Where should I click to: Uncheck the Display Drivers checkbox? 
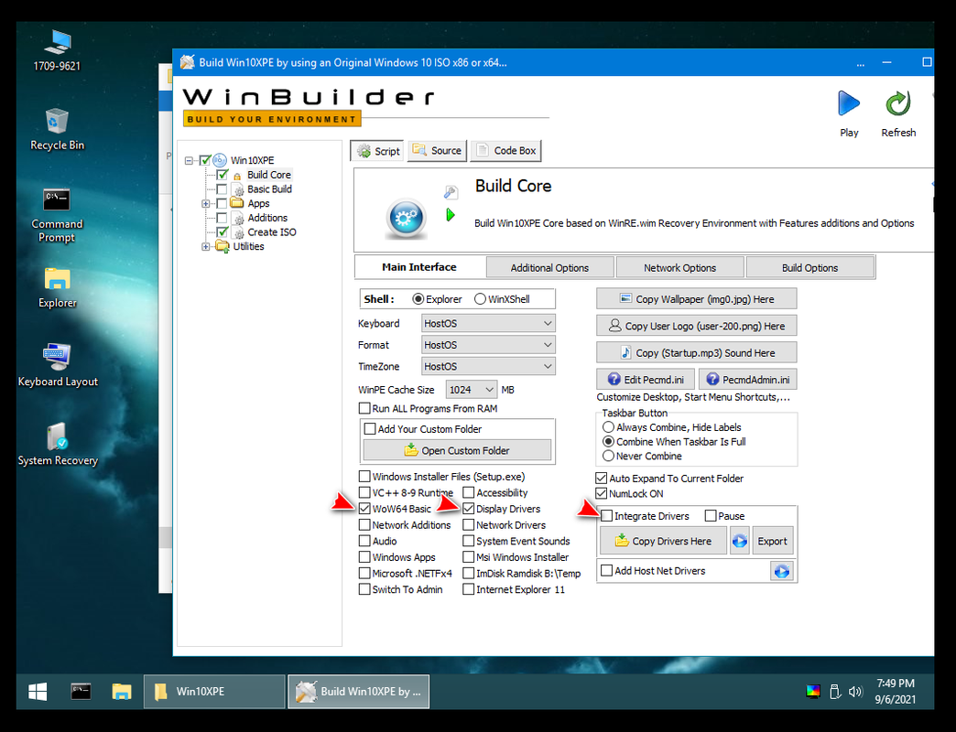coord(468,508)
